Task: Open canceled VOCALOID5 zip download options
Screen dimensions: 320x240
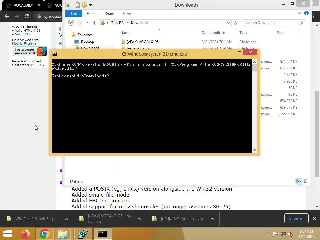Action: pyautogui.click(x=139, y=219)
